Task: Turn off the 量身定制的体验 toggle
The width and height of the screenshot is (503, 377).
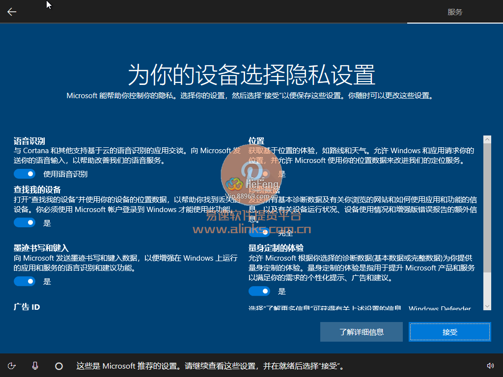Action: [259, 291]
